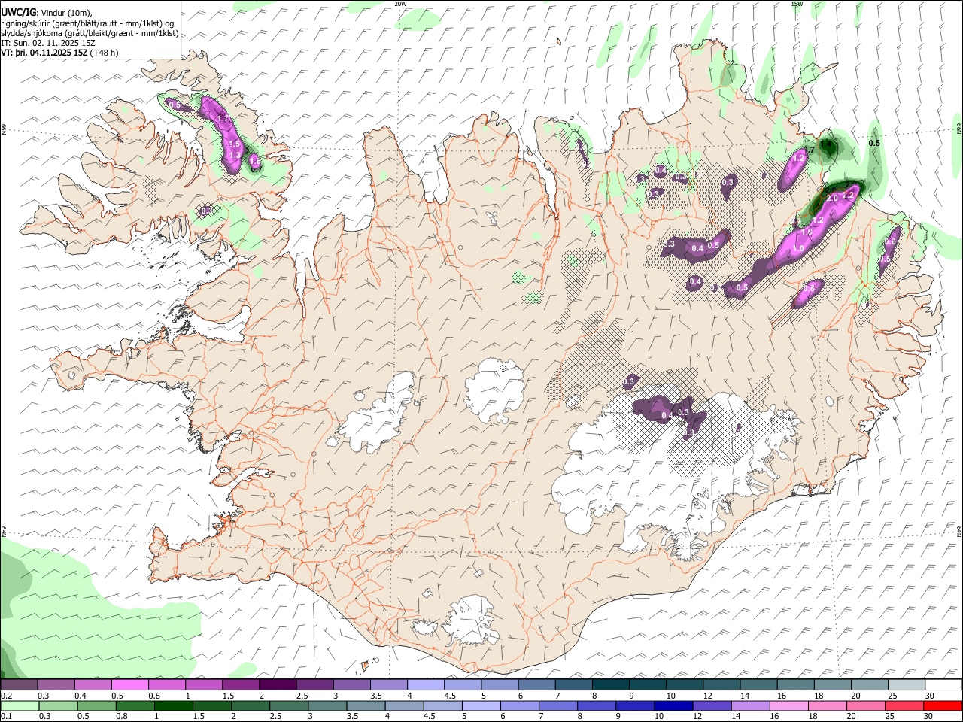Click the 0.1 label under the legend
The image size is (963, 722).
pyautogui.click(x=6, y=716)
